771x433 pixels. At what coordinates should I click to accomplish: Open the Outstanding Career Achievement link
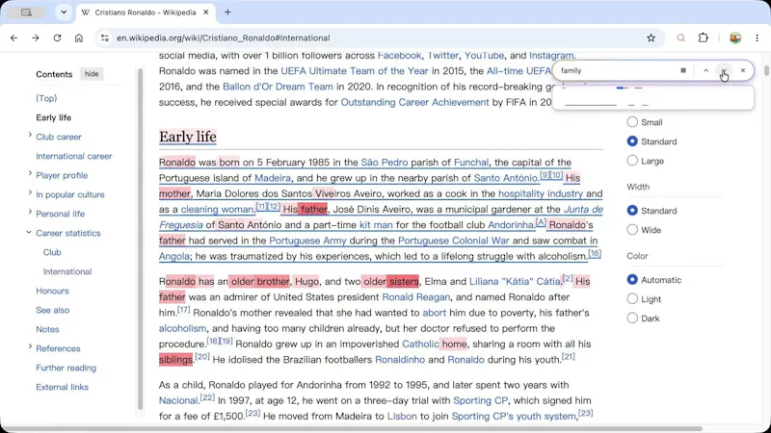[x=415, y=102]
